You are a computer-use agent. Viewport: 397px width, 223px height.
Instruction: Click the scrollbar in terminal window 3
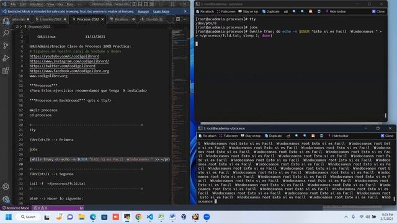click(x=394, y=199)
